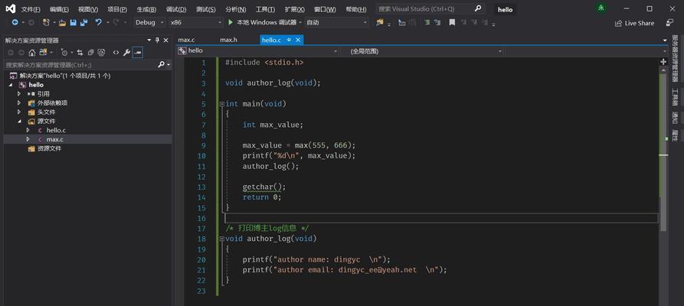684x306 pixels.
Task: Switch to the max.h editor tab
Action: tap(228, 40)
